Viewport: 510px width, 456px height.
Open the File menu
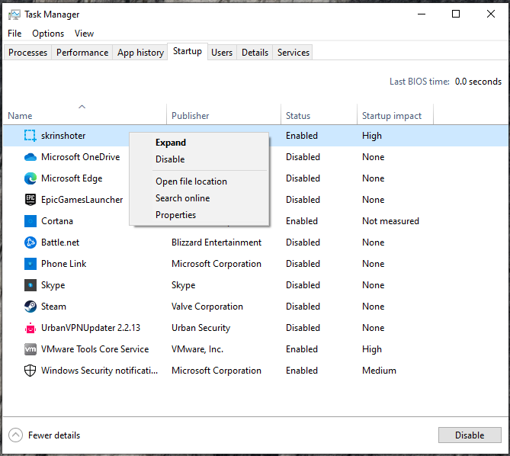tap(14, 34)
